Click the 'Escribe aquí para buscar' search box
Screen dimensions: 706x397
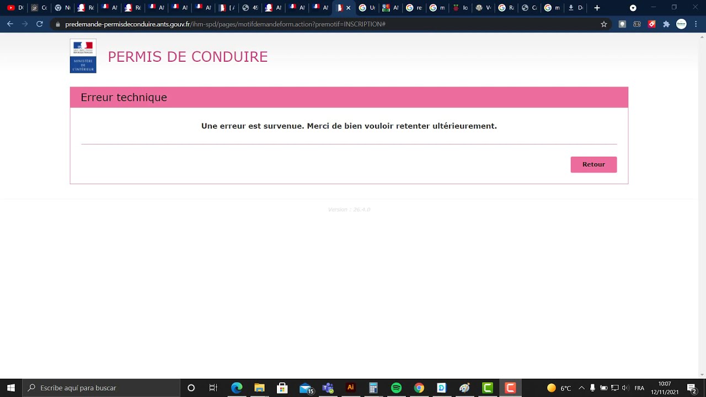(101, 388)
